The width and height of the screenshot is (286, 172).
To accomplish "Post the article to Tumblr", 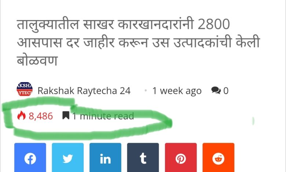I will click(x=143, y=158).
